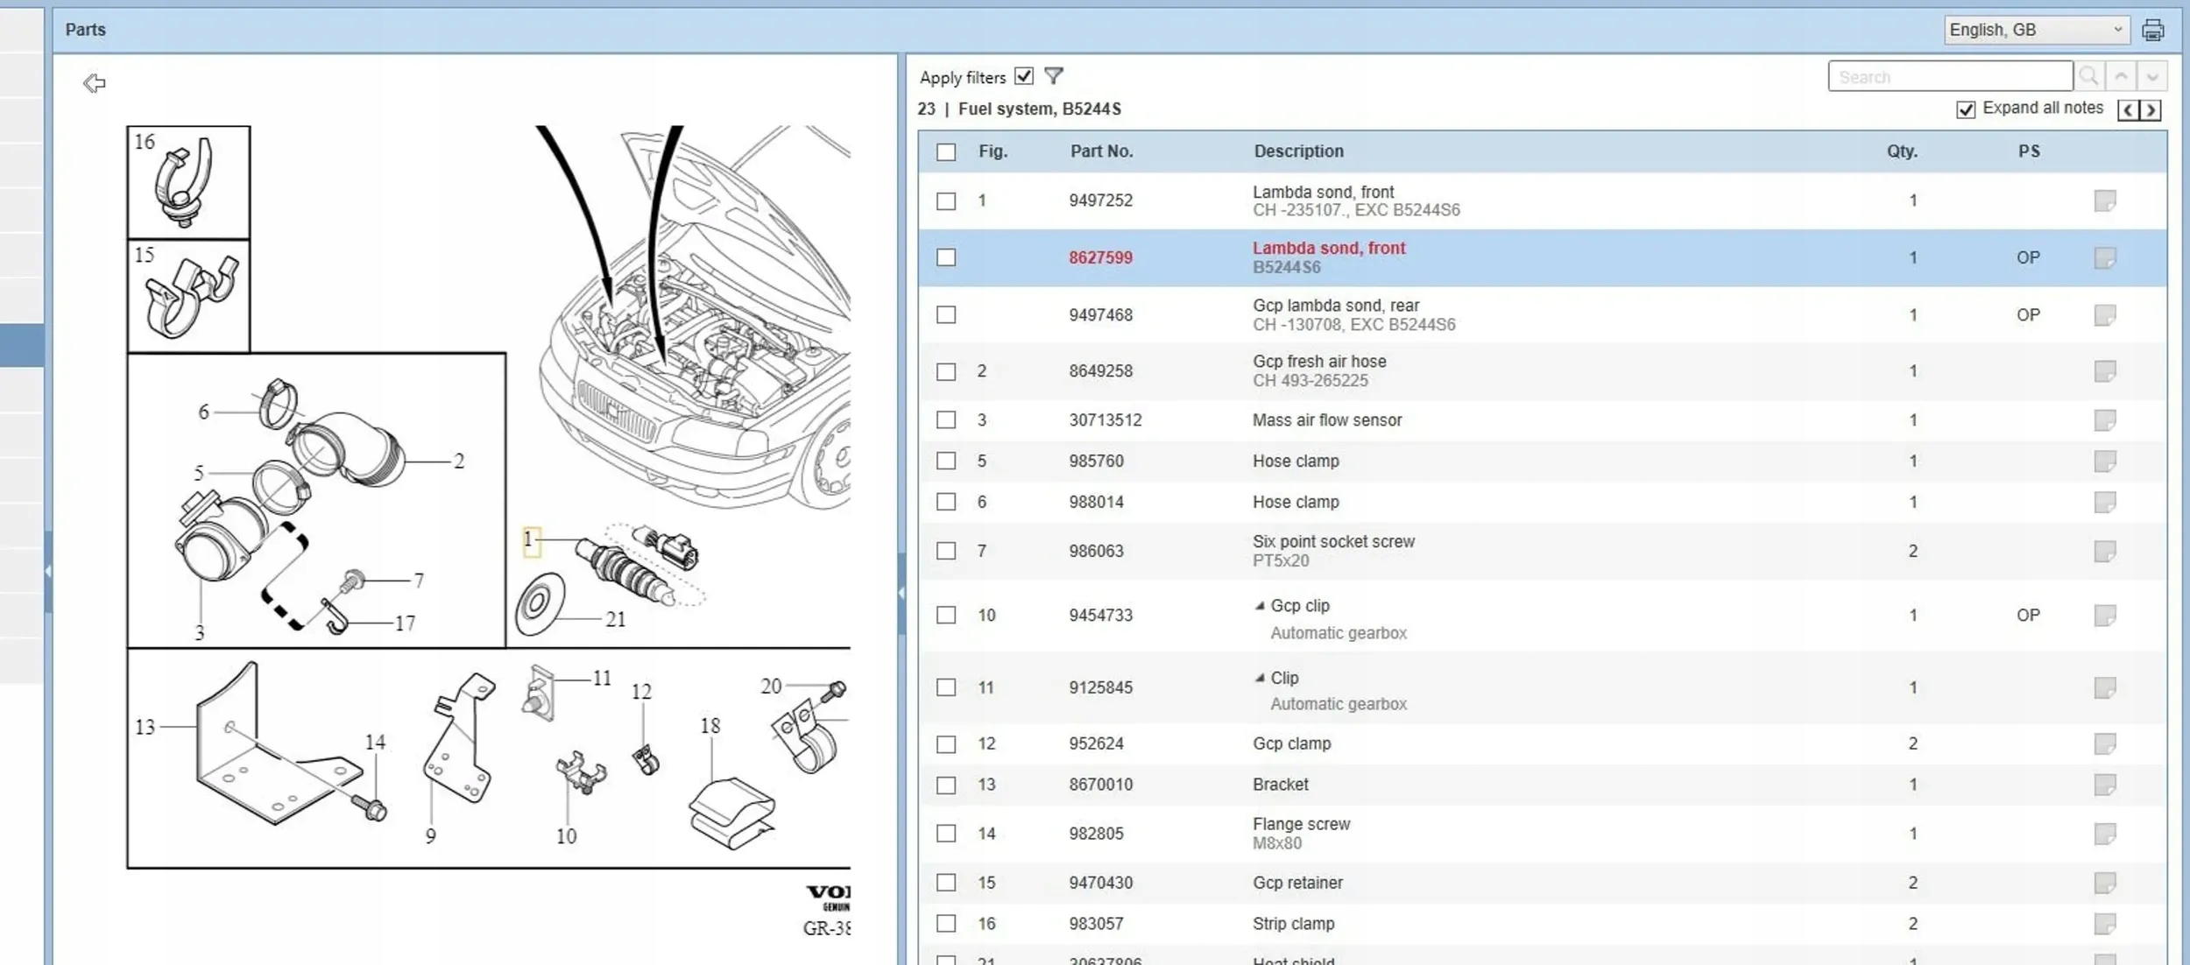Click part number 8627599 link
The height and width of the screenshot is (965, 2190).
[1100, 257]
